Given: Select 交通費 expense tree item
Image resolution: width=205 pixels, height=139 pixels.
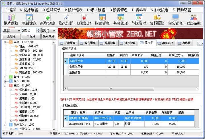Looking at the screenshot, I should [28, 94].
